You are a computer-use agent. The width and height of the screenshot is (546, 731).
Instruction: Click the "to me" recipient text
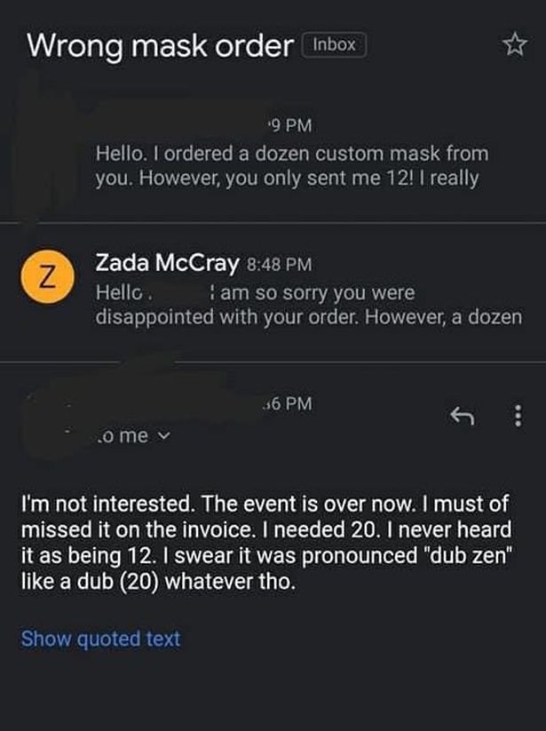point(119,437)
